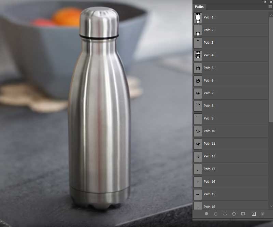This screenshot has width=273, height=227.
Task: Load path as a selection icon
Action: tap(225, 214)
